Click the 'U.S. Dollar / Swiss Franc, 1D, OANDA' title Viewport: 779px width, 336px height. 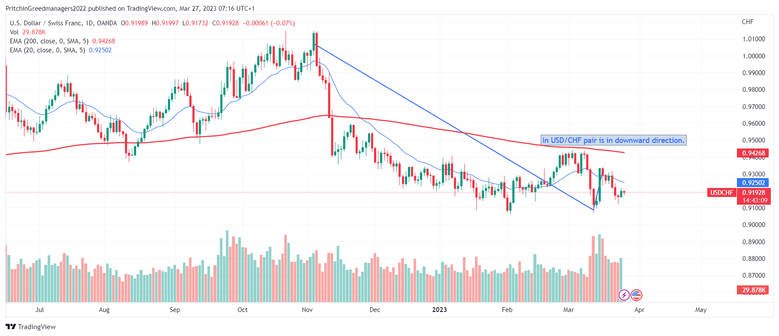coord(63,23)
